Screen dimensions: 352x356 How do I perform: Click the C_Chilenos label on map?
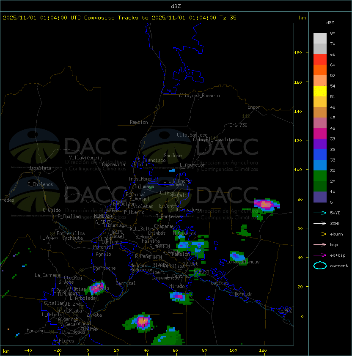pyautogui.click(x=40, y=184)
